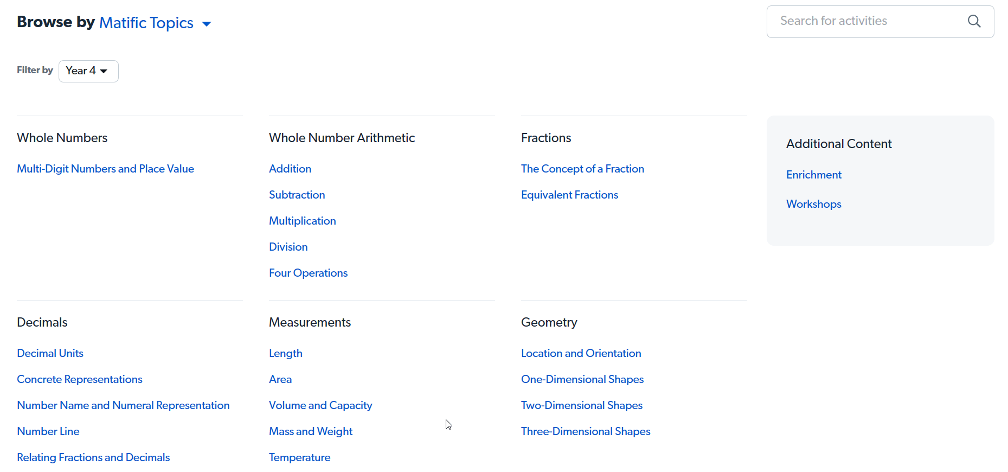Select the Multiplication topic

pyautogui.click(x=302, y=221)
